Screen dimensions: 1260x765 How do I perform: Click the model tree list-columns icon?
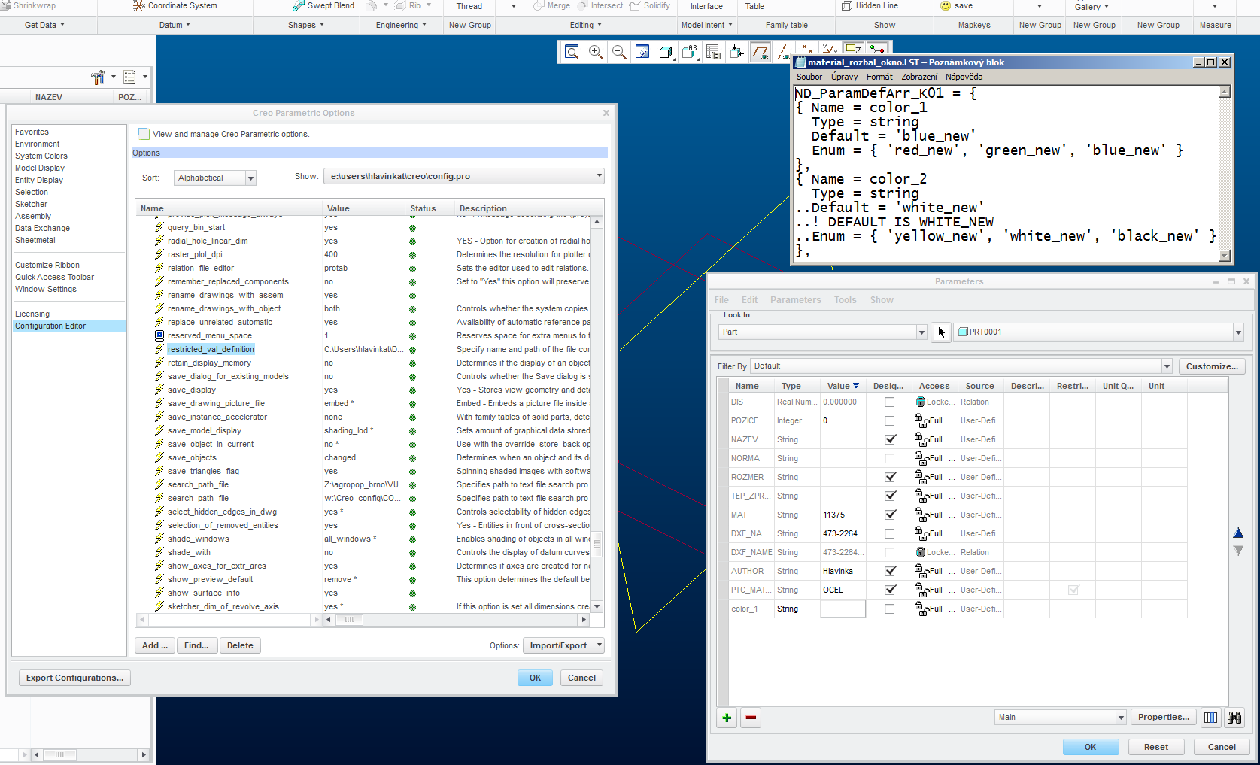coord(129,77)
